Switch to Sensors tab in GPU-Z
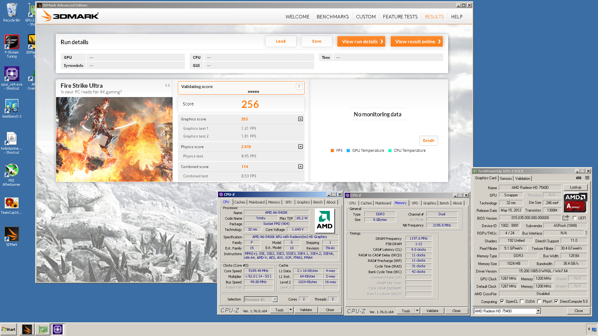The width and height of the screenshot is (598, 336). [x=506, y=178]
